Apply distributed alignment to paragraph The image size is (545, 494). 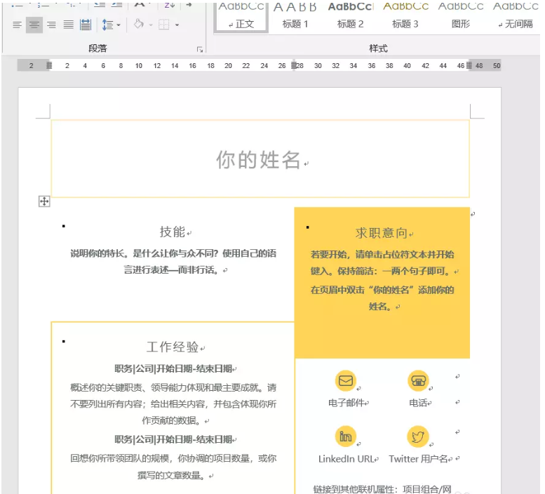86,25
